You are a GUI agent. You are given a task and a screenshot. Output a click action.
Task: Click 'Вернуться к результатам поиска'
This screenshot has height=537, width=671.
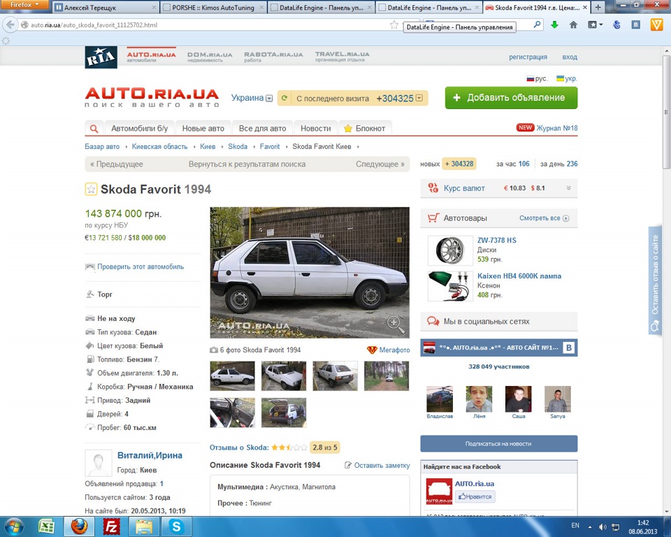coord(247,164)
